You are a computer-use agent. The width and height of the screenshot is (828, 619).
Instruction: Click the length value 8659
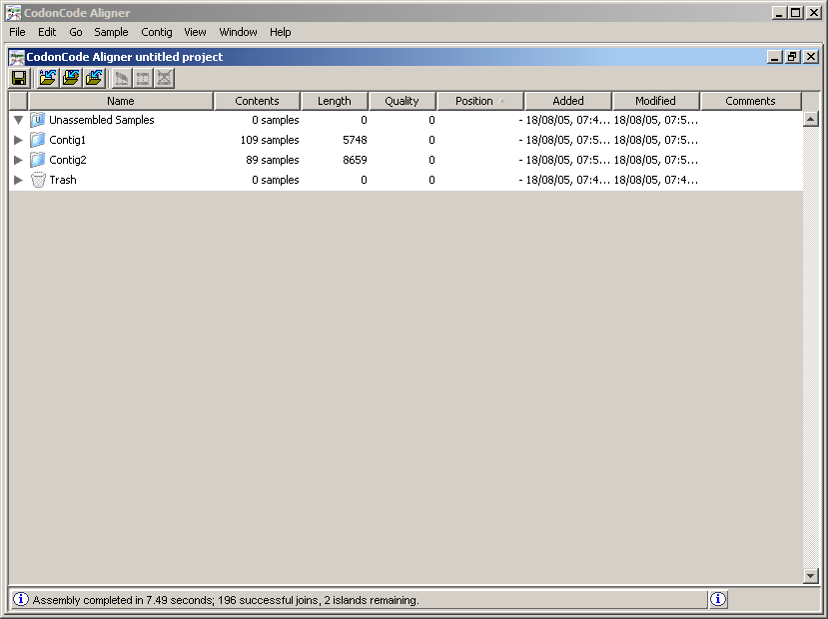[355, 160]
